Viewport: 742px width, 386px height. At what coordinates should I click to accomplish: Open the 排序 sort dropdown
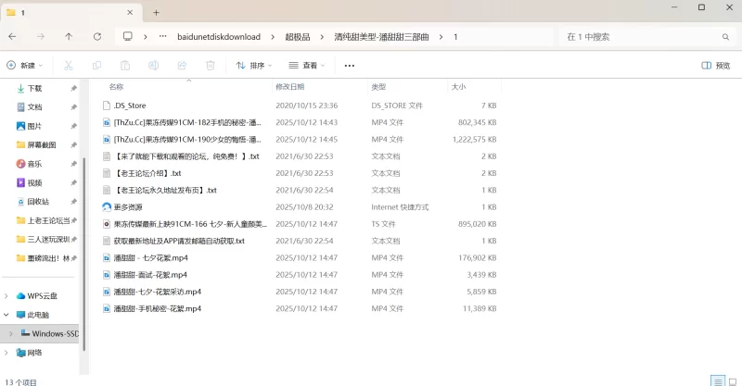pos(254,66)
